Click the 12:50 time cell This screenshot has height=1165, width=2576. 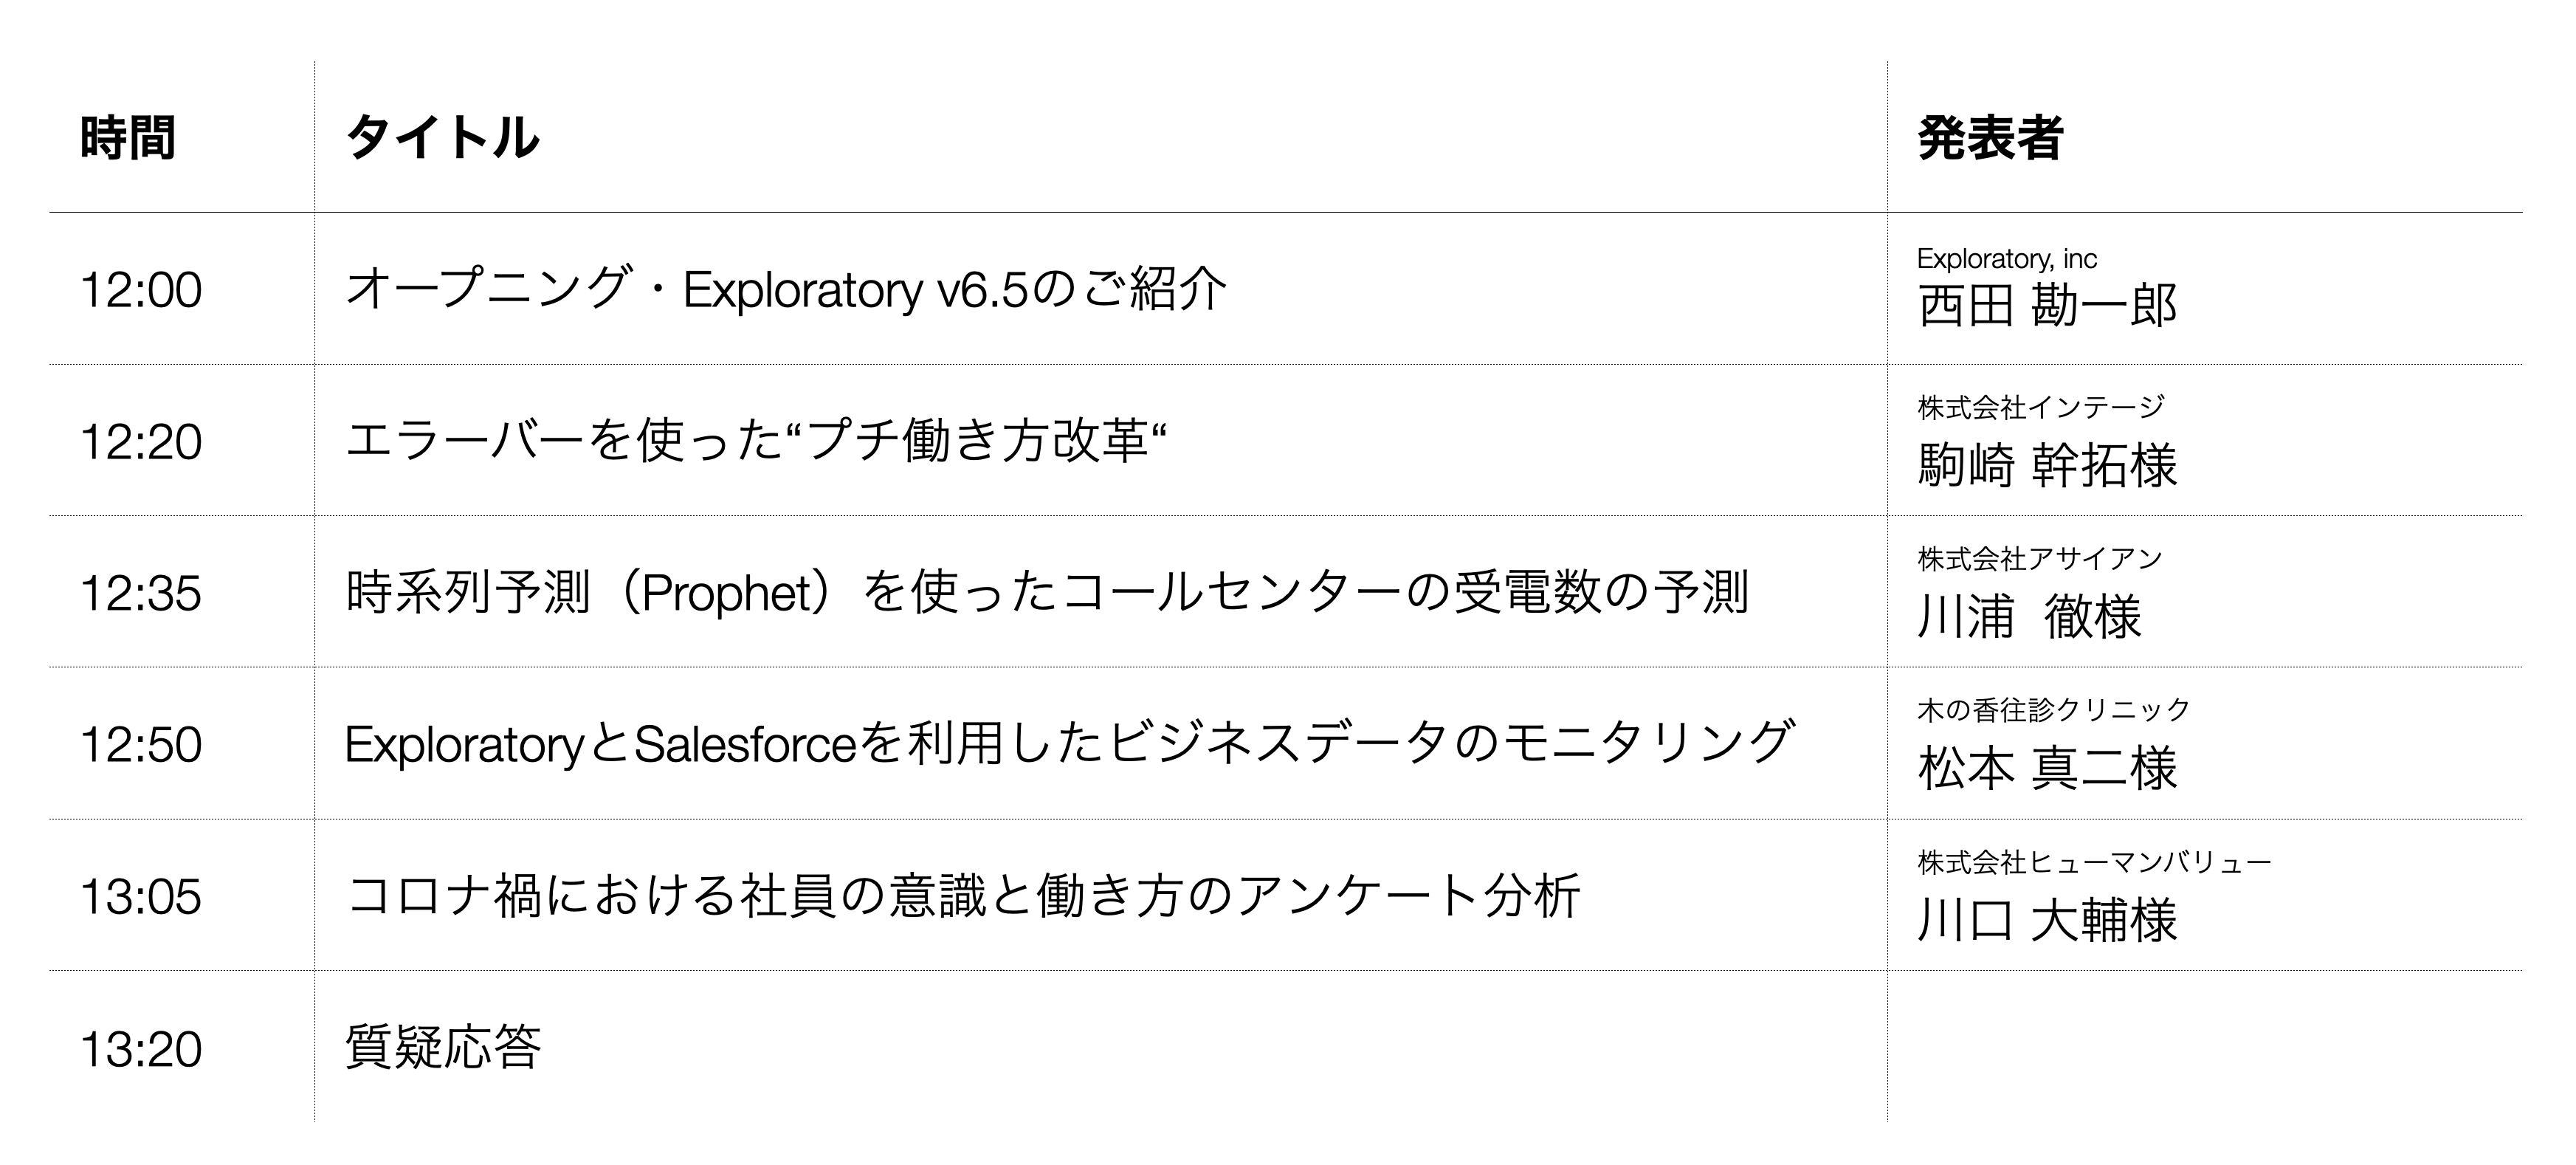pyautogui.click(x=141, y=745)
